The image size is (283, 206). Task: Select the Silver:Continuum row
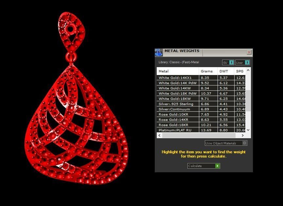[201, 109]
